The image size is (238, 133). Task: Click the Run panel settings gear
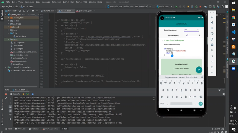(x=220, y=90)
